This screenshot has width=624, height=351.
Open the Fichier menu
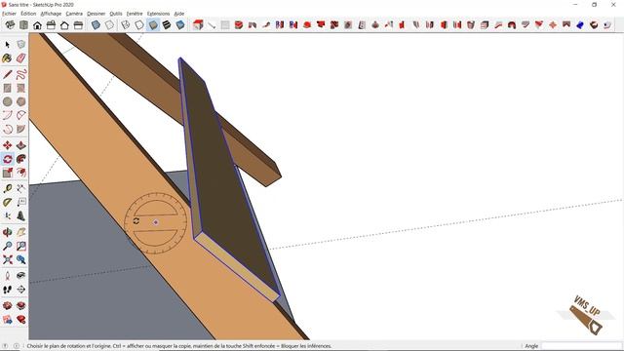(x=9, y=14)
